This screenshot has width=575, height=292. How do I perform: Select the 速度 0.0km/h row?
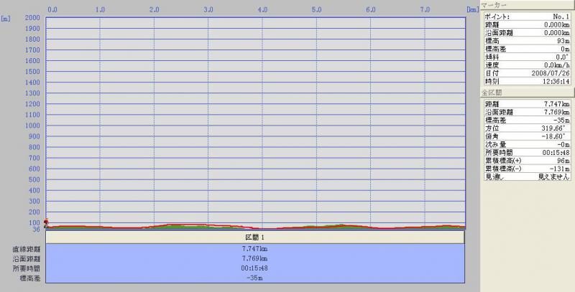pyautogui.click(x=527, y=65)
